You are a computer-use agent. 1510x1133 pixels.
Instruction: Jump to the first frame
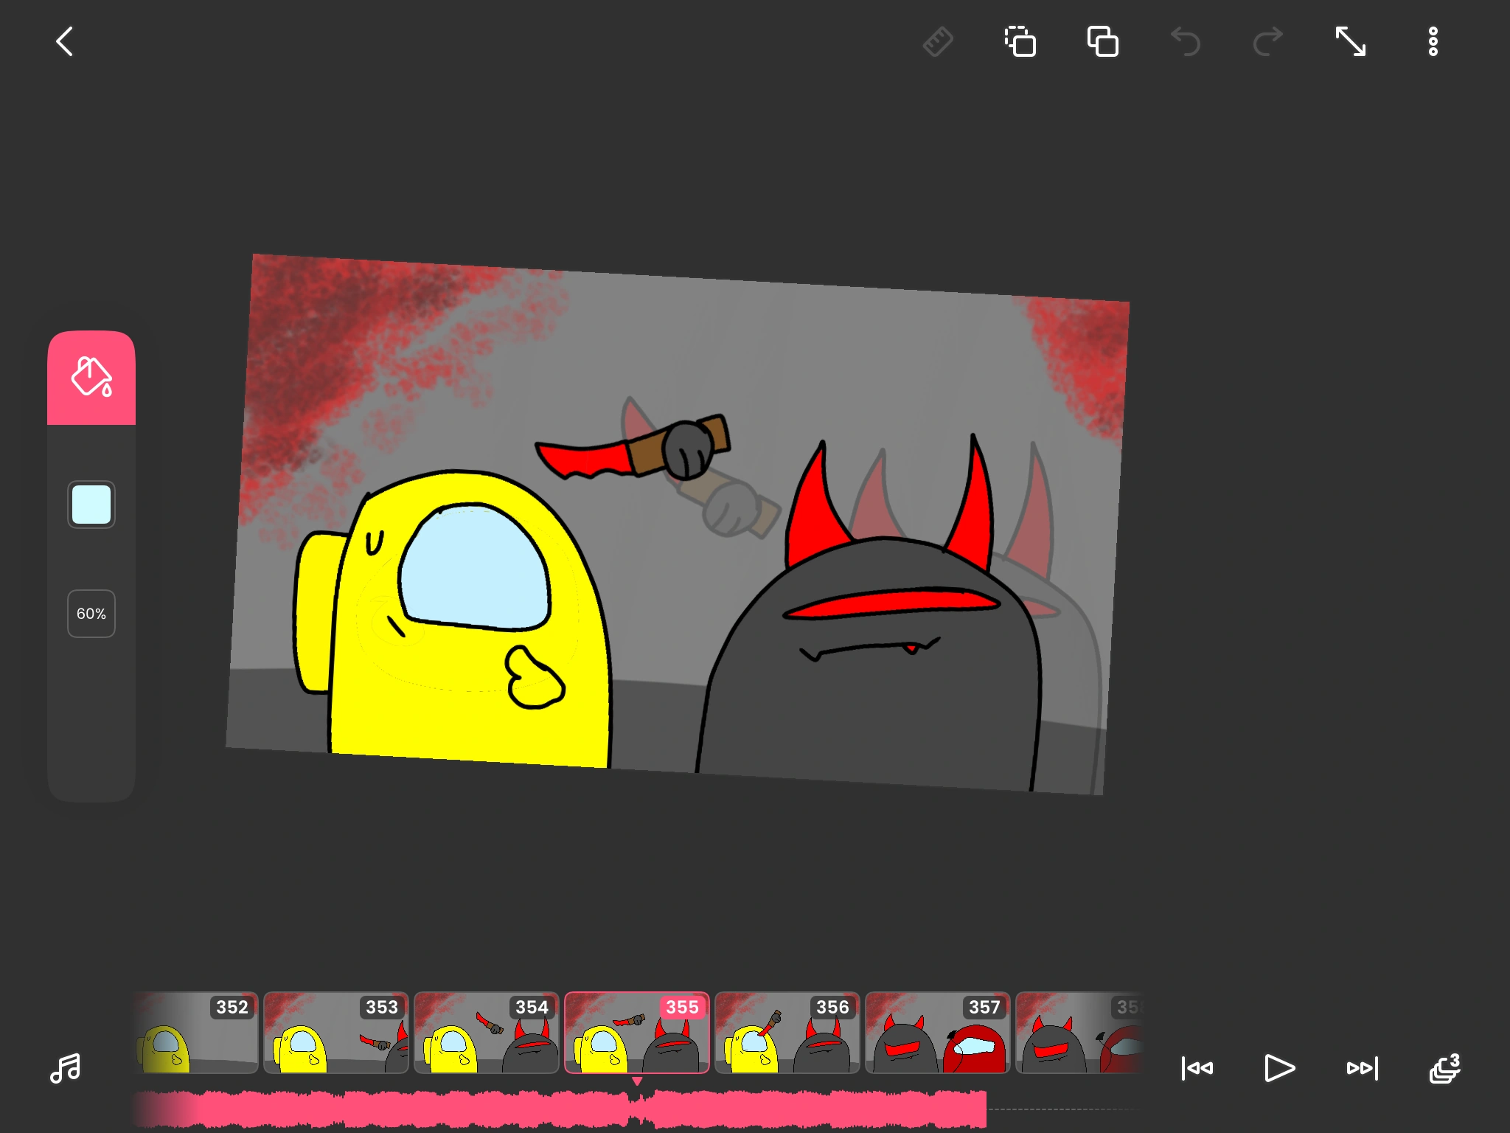[1197, 1069]
